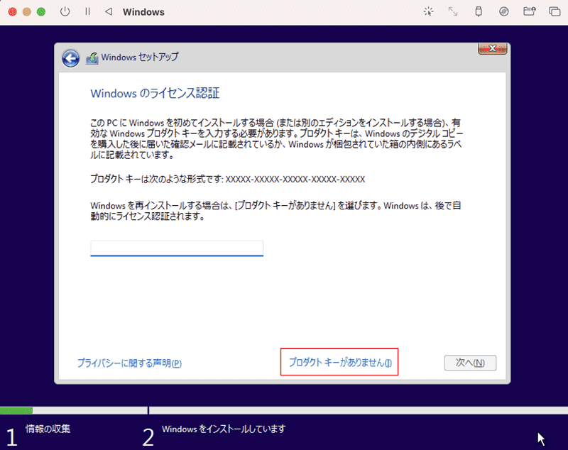The image size is (568, 450).
Task: Click the back triangle icon in VM toolbar
Action: pos(109,11)
